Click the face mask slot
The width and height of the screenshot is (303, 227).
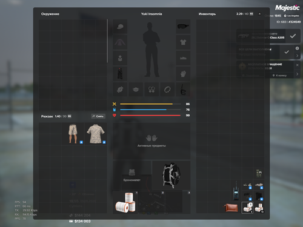(136, 90)
